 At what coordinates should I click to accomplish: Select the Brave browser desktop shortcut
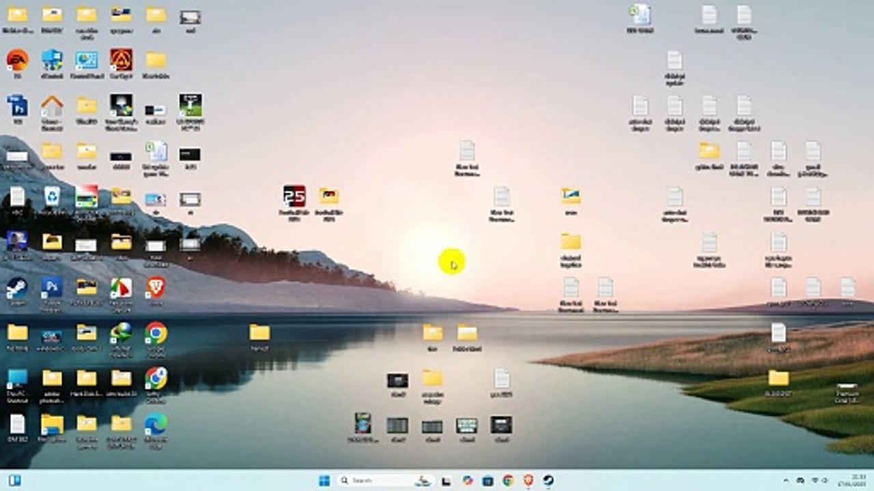pos(156,287)
